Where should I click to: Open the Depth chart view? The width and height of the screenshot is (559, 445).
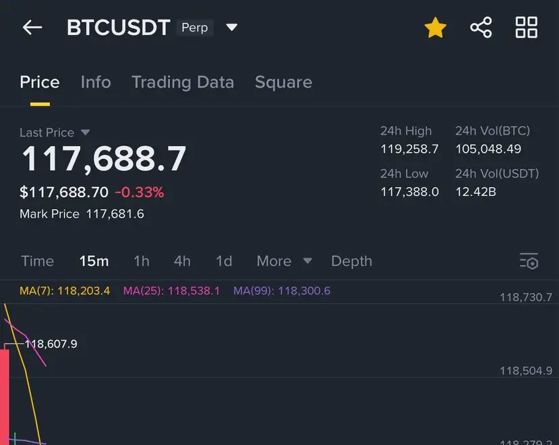pyautogui.click(x=351, y=261)
